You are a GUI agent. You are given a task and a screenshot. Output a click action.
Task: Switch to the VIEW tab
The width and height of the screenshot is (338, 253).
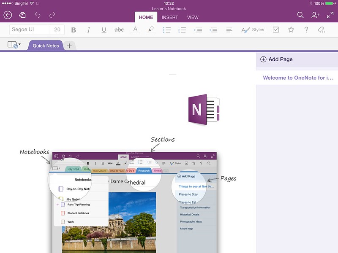[193, 17]
